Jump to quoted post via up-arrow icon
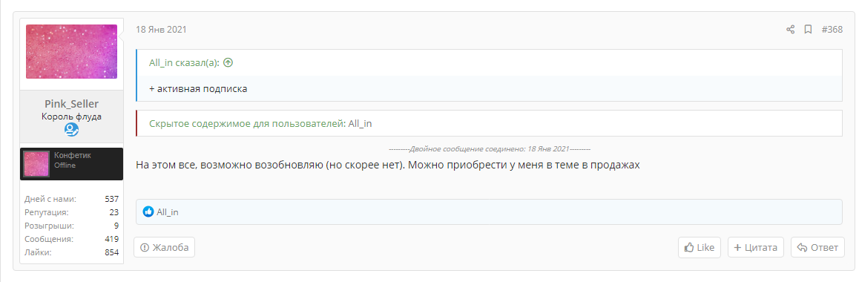This screenshot has width=859, height=282. (228, 62)
